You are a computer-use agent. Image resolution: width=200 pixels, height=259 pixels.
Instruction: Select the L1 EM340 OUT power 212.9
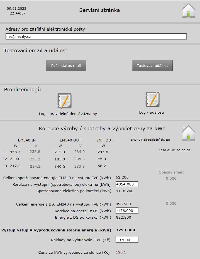click(x=60, y=152)
